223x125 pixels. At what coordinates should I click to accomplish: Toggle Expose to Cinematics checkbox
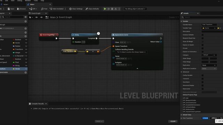(x=202, y=52)
